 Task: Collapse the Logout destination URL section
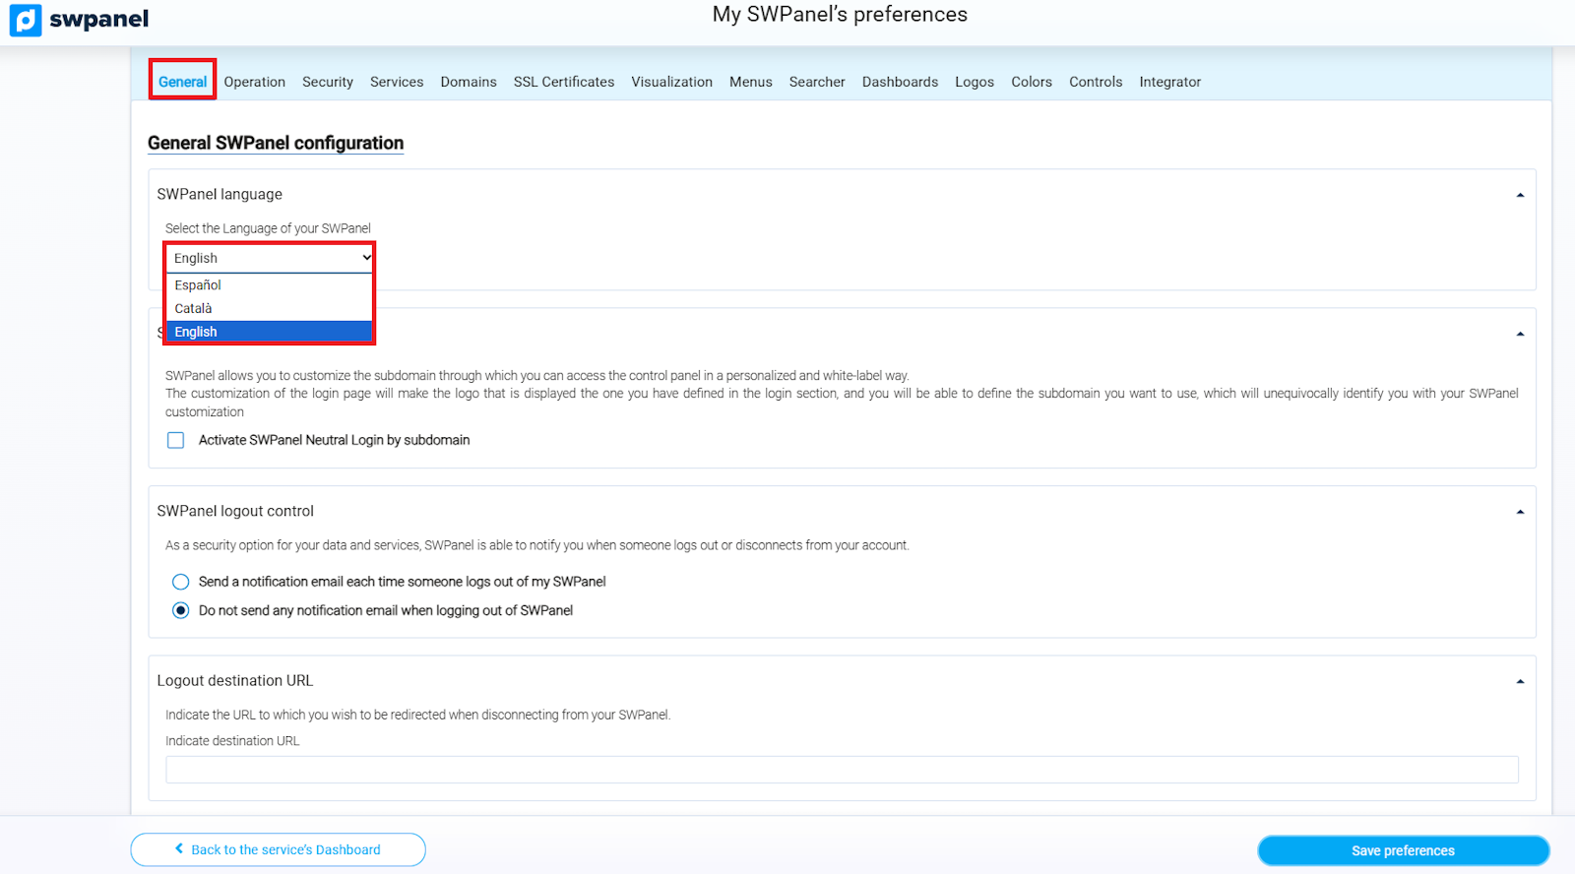(x=1520, y=681)
